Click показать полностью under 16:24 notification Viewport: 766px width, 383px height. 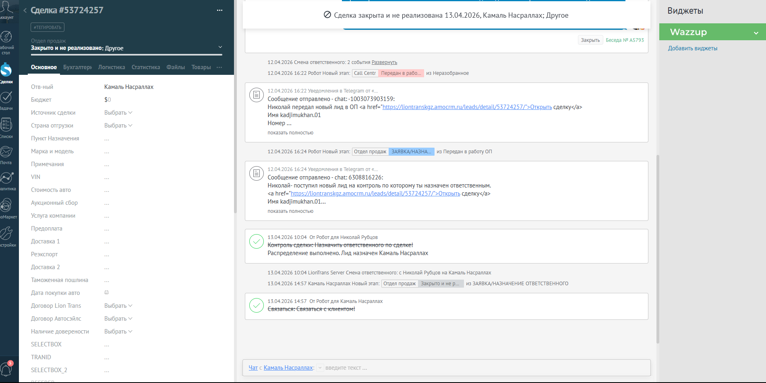290,211
